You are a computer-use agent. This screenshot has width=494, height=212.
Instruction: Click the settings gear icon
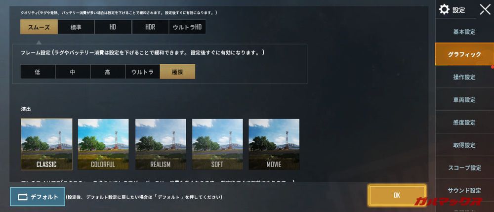pyautogui.click(x=444, y=9)
